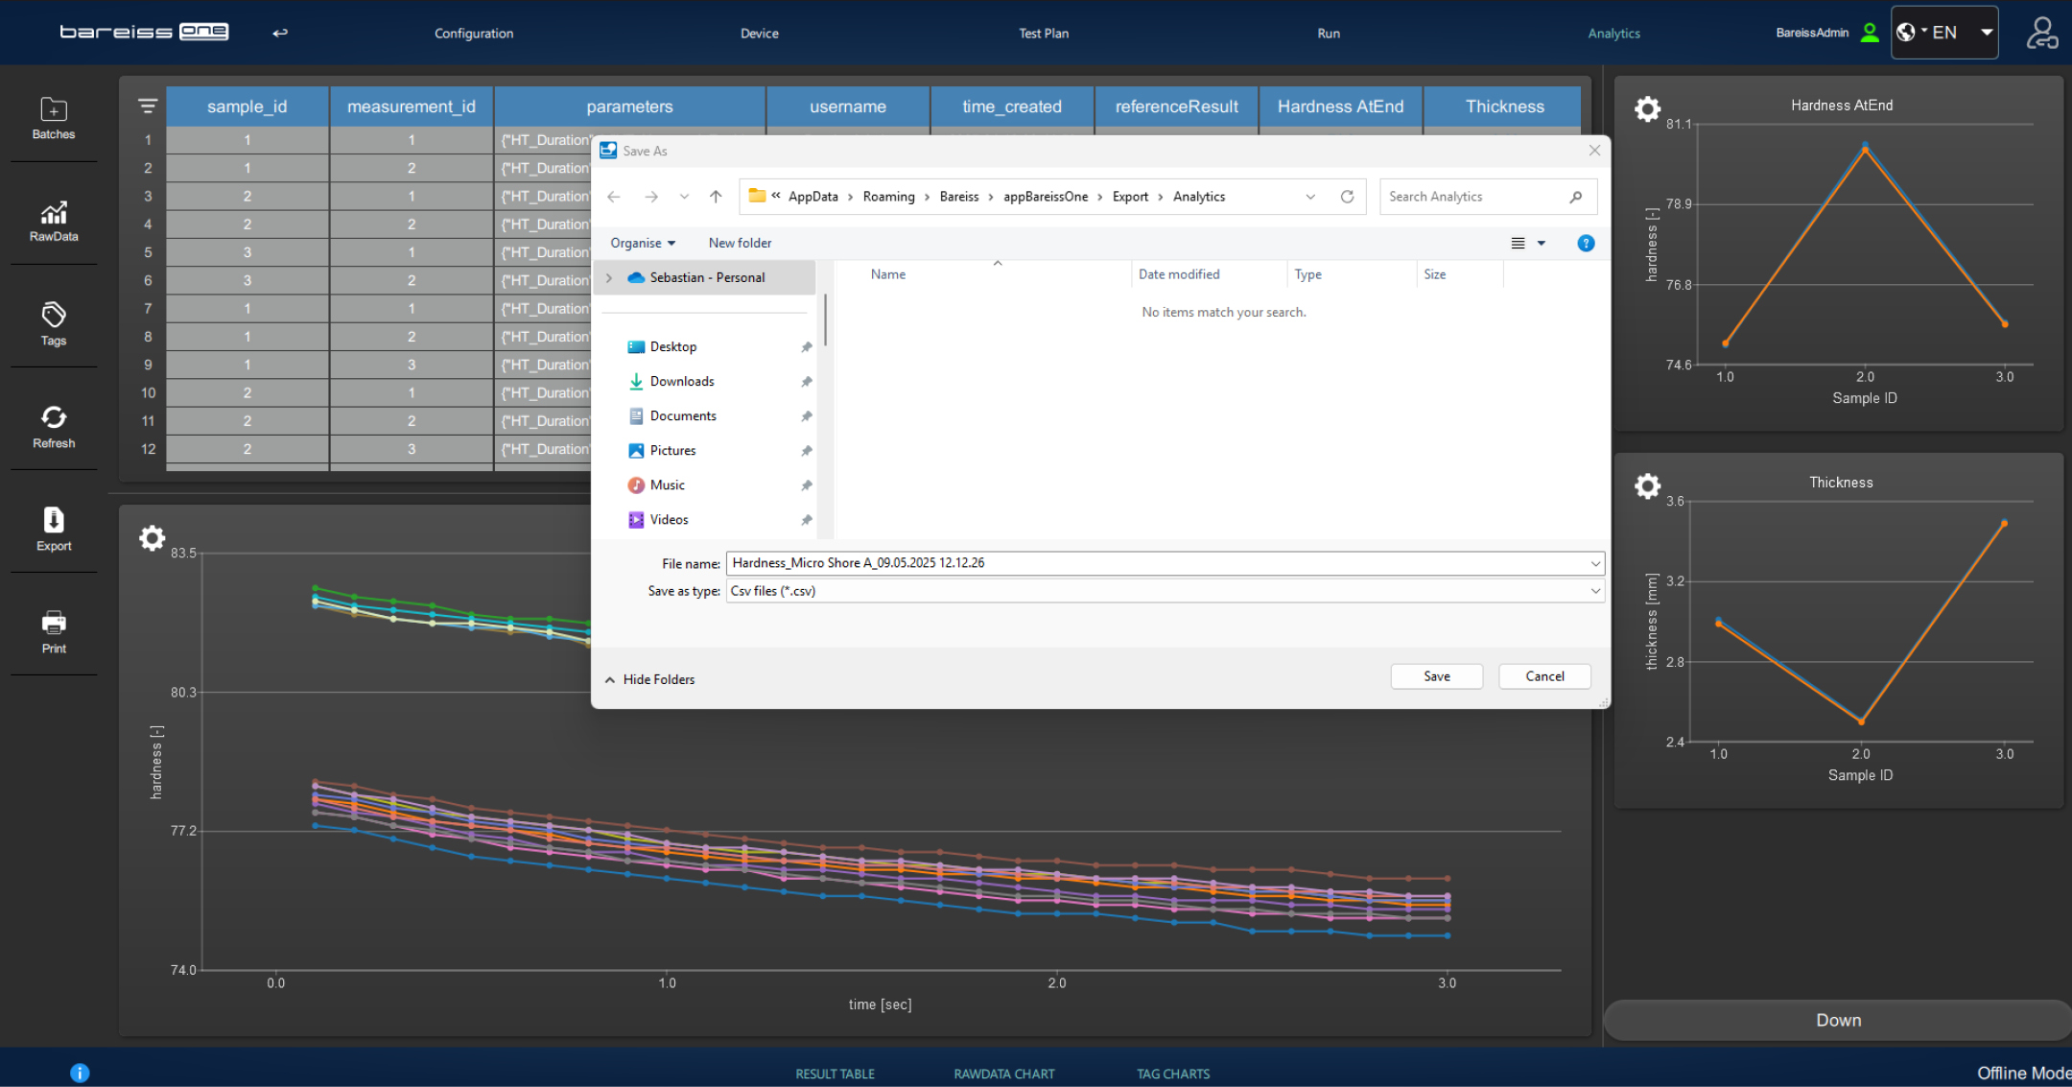Select Documents in navigation pane

click(683, 416)
